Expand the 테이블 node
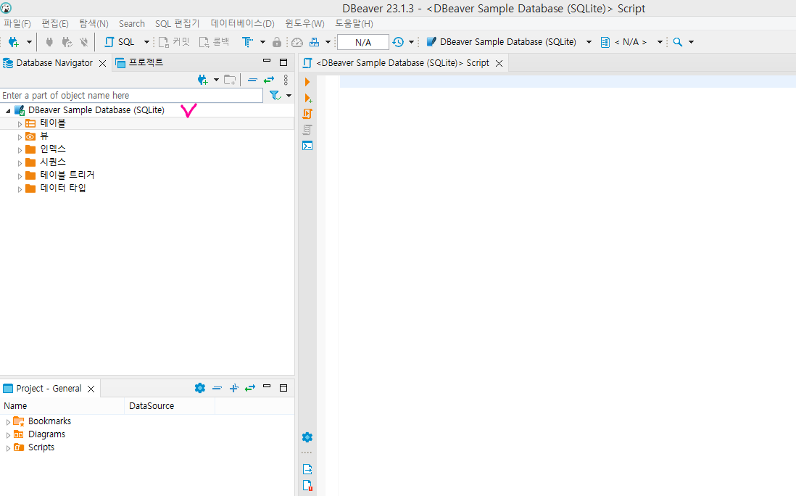 pyautogui.click(x=20, y=124)
